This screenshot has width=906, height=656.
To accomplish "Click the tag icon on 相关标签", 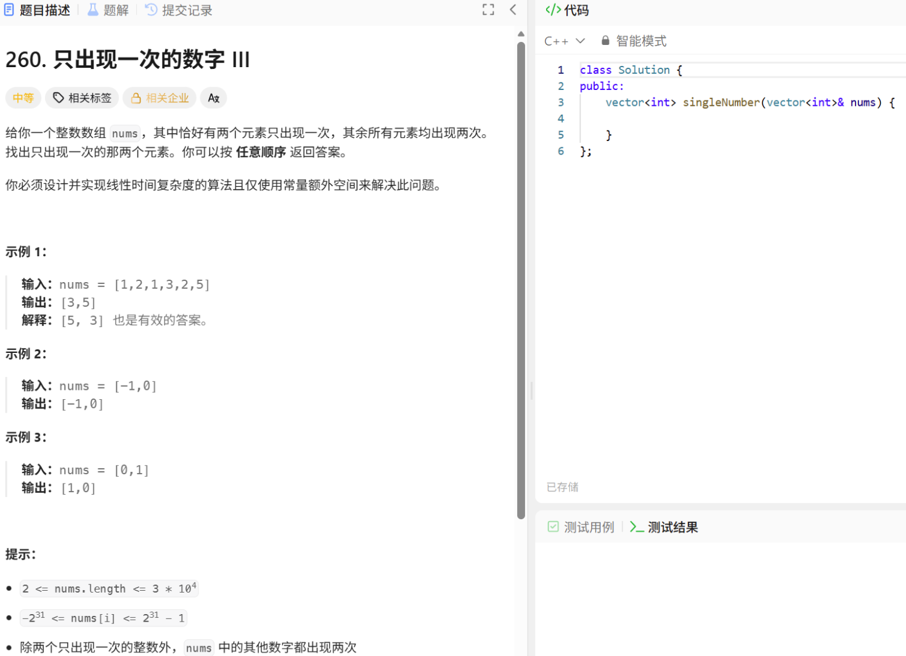I will (x=58, y=97).
